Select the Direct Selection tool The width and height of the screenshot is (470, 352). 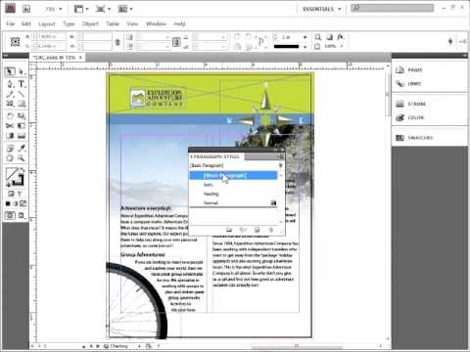(x=22, y=71)
